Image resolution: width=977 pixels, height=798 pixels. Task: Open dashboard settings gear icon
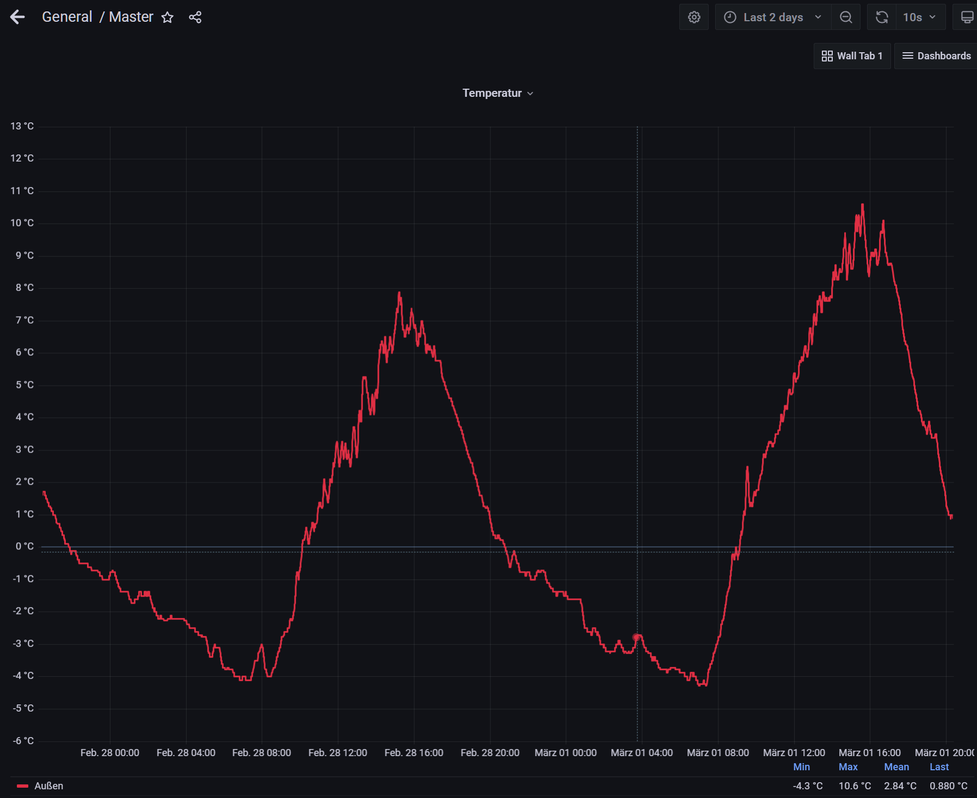(694, 17)
